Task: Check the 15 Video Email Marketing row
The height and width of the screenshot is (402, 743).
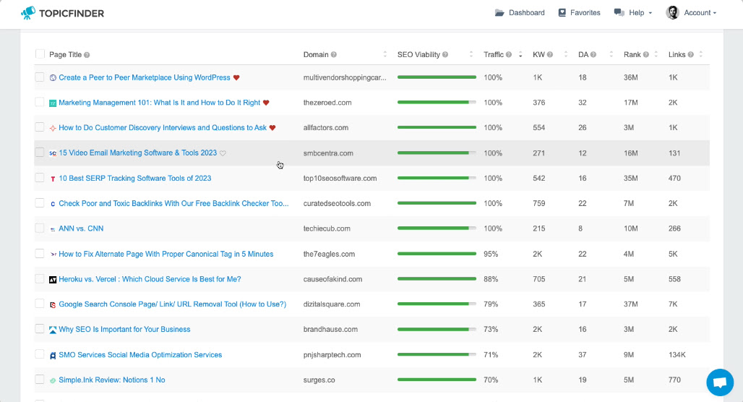Action: [x=40, y=152]
